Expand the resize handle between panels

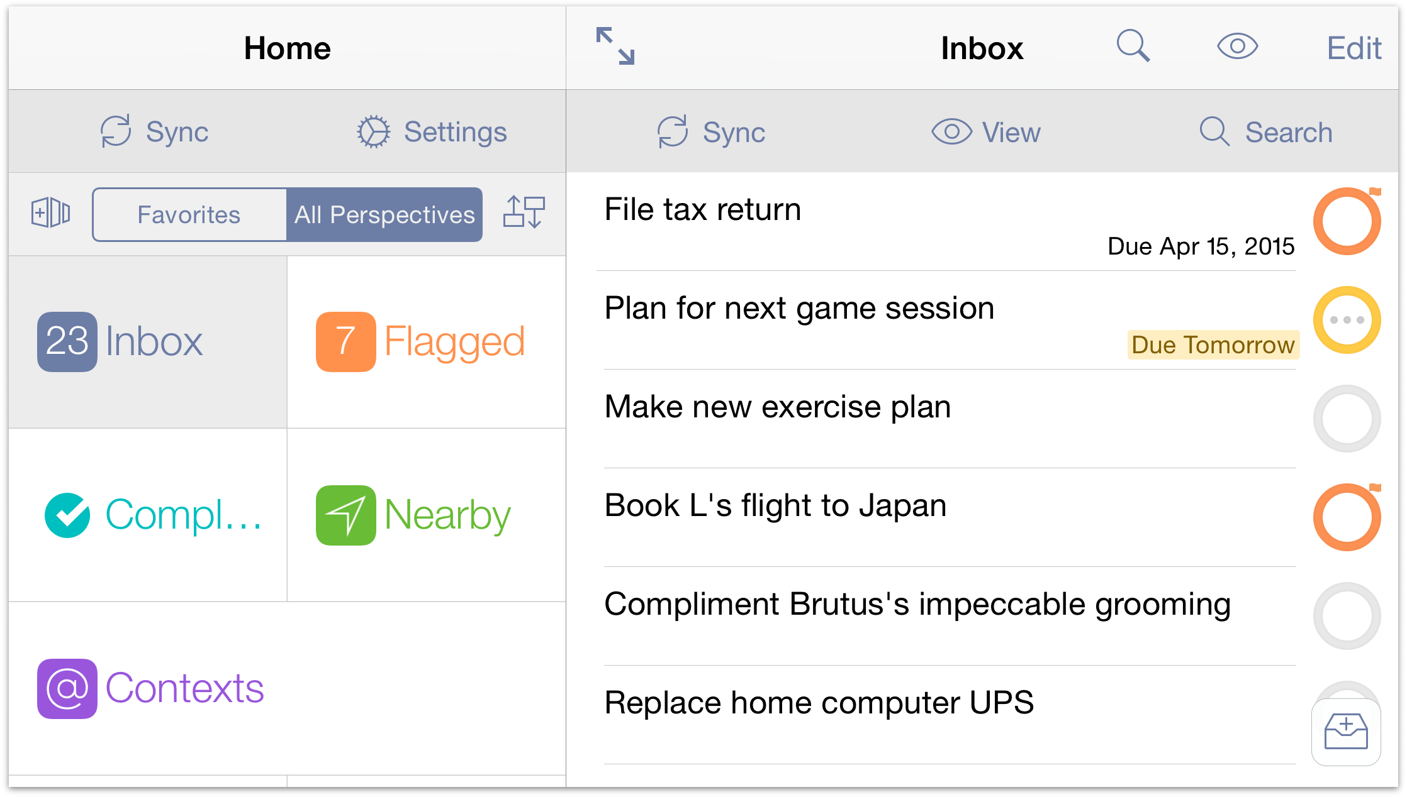click(x=615, y=47)
